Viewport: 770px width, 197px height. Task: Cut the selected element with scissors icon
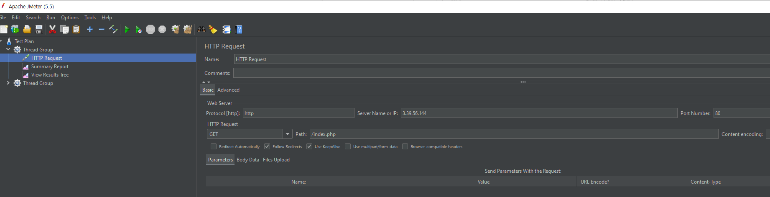coord(52,29)
